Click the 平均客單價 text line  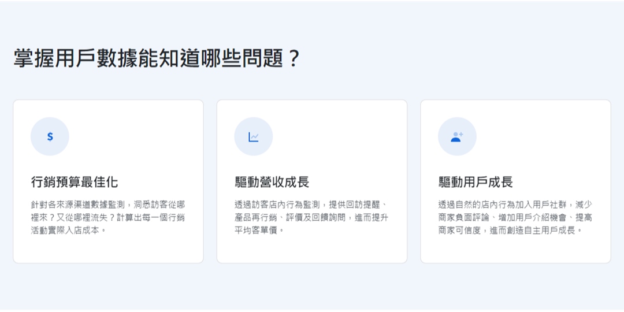tap(259, 230)
